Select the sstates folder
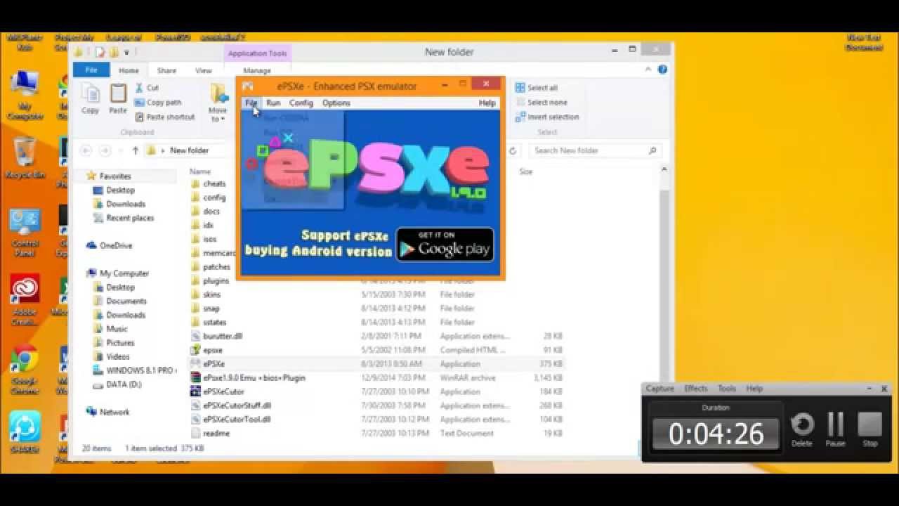The height and width of the screenshot is (506, 899). click(x=209, y=322)
